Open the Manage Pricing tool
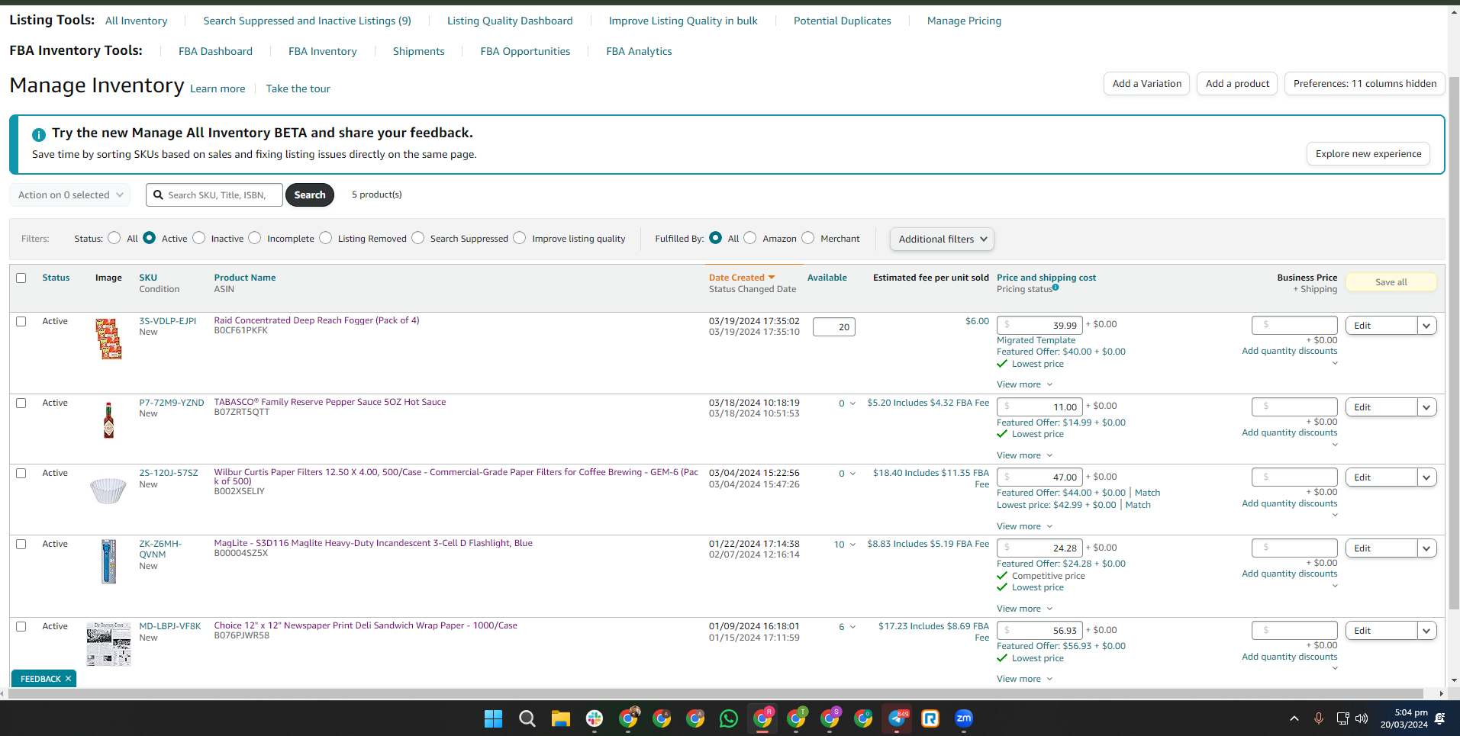The width and height of the screenshot is (1460, 736). 964,21
